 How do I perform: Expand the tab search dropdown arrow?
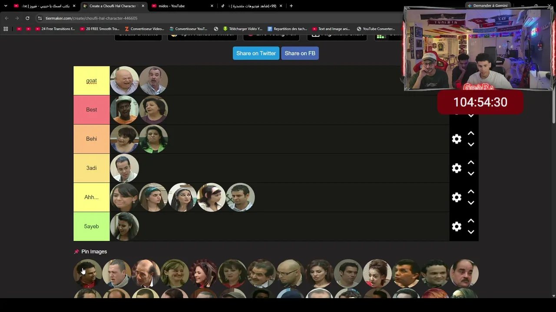[x=6, y=6]
